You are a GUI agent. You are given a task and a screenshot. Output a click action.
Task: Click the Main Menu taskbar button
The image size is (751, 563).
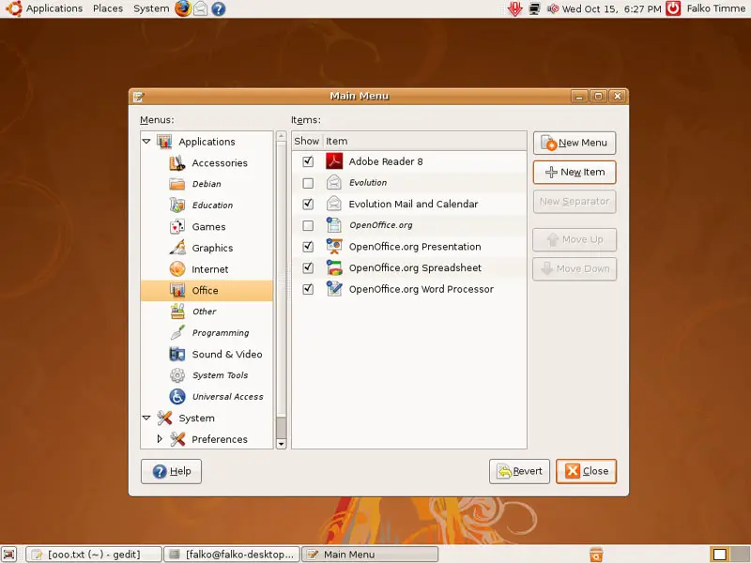point(370,555)
